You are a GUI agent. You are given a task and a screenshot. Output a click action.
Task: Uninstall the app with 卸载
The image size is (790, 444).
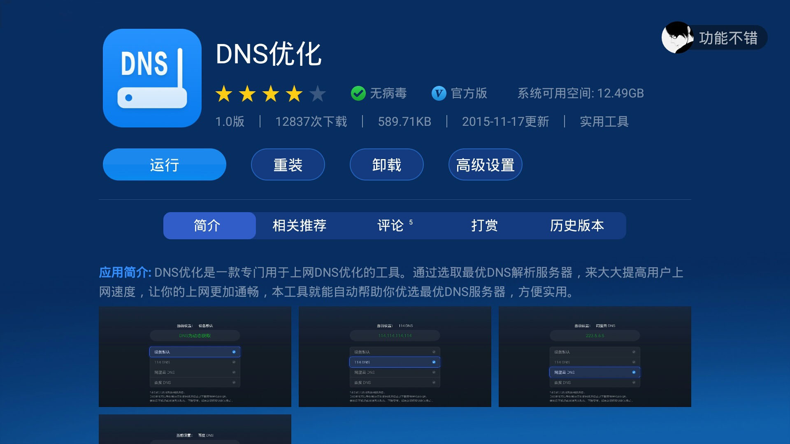coord(387,164)
